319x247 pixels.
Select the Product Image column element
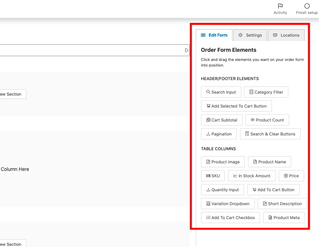point(223,162)
